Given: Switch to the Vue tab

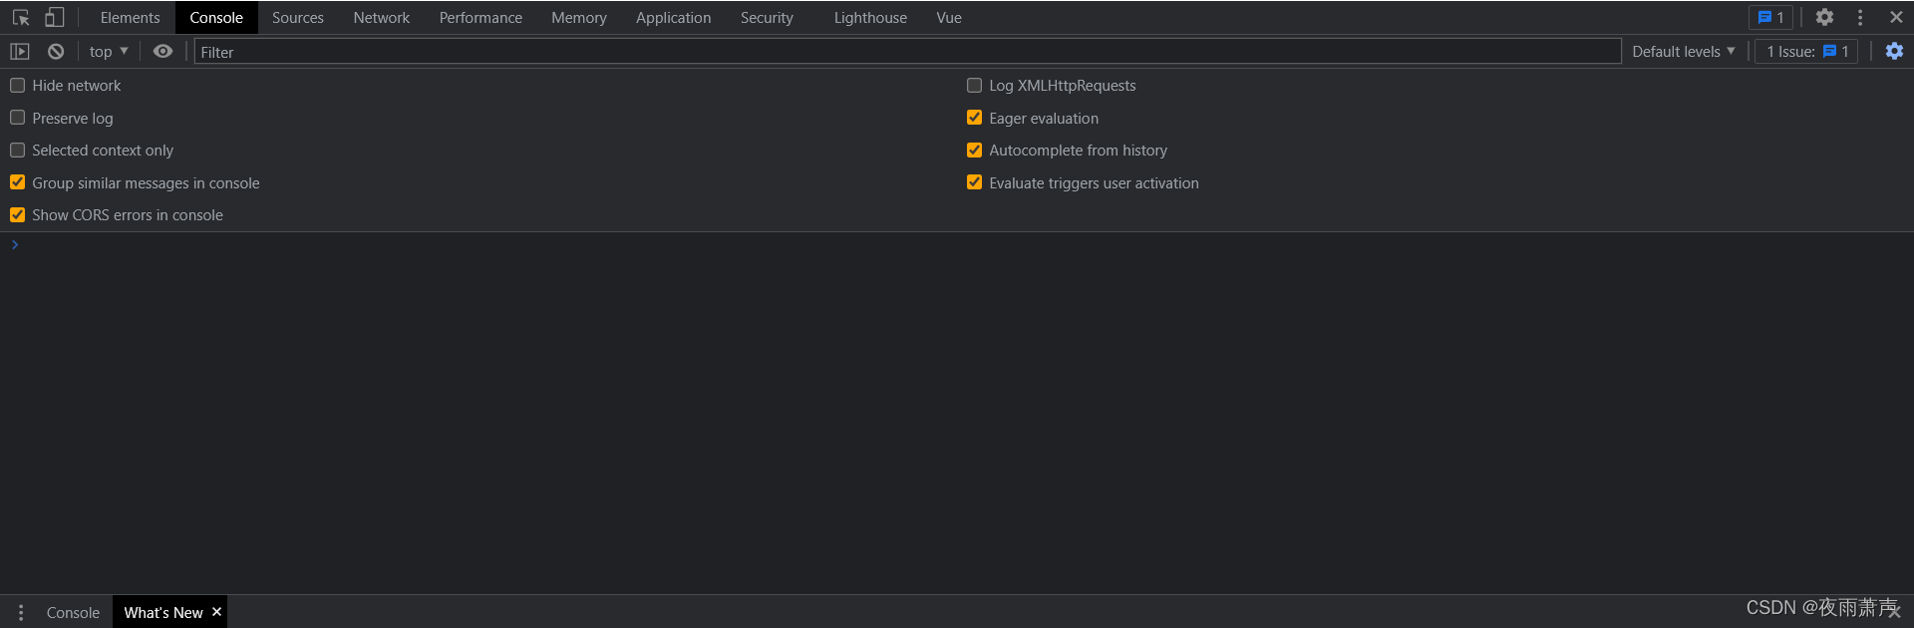Looking at the screenshot, I should tap(949, 18).
